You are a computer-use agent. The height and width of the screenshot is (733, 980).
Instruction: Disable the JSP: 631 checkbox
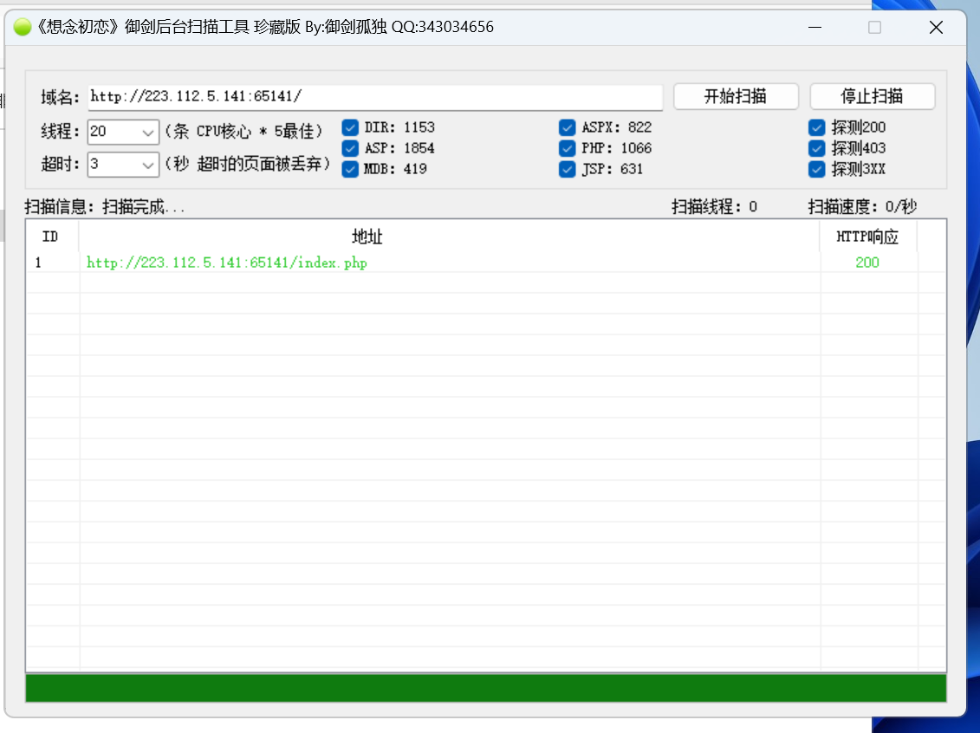pos(567,169)
